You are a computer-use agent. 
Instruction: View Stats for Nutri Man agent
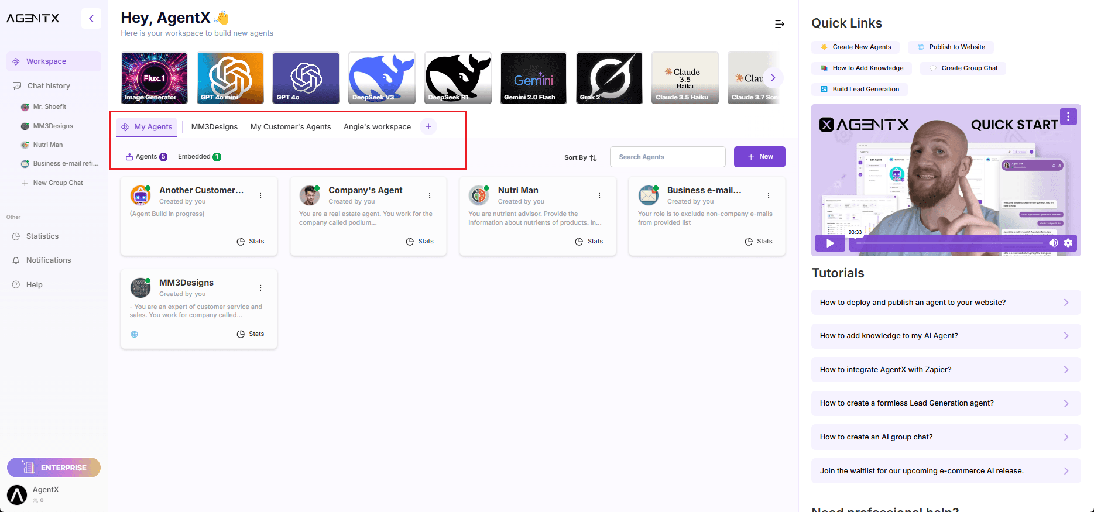click(589, 242)
